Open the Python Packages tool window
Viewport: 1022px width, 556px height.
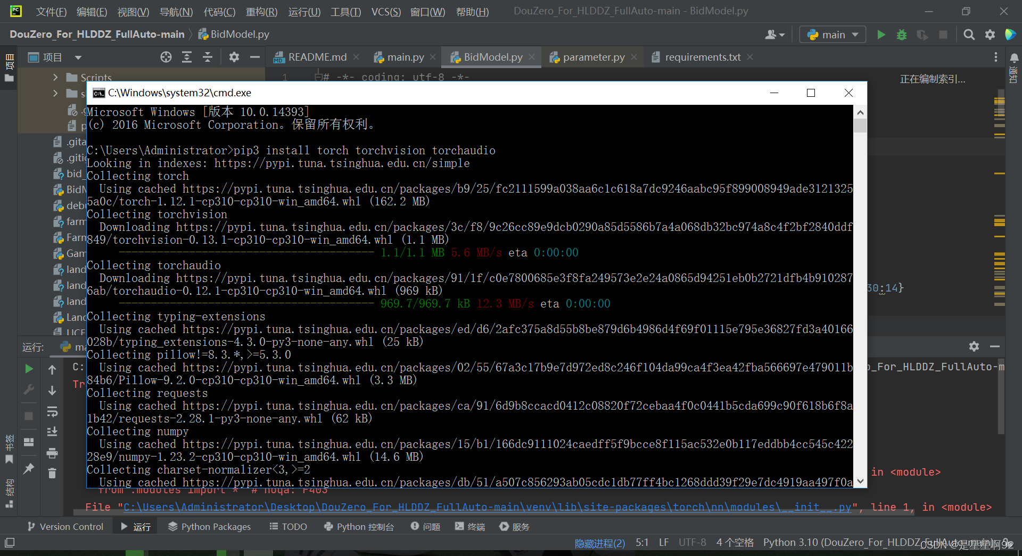209,527
